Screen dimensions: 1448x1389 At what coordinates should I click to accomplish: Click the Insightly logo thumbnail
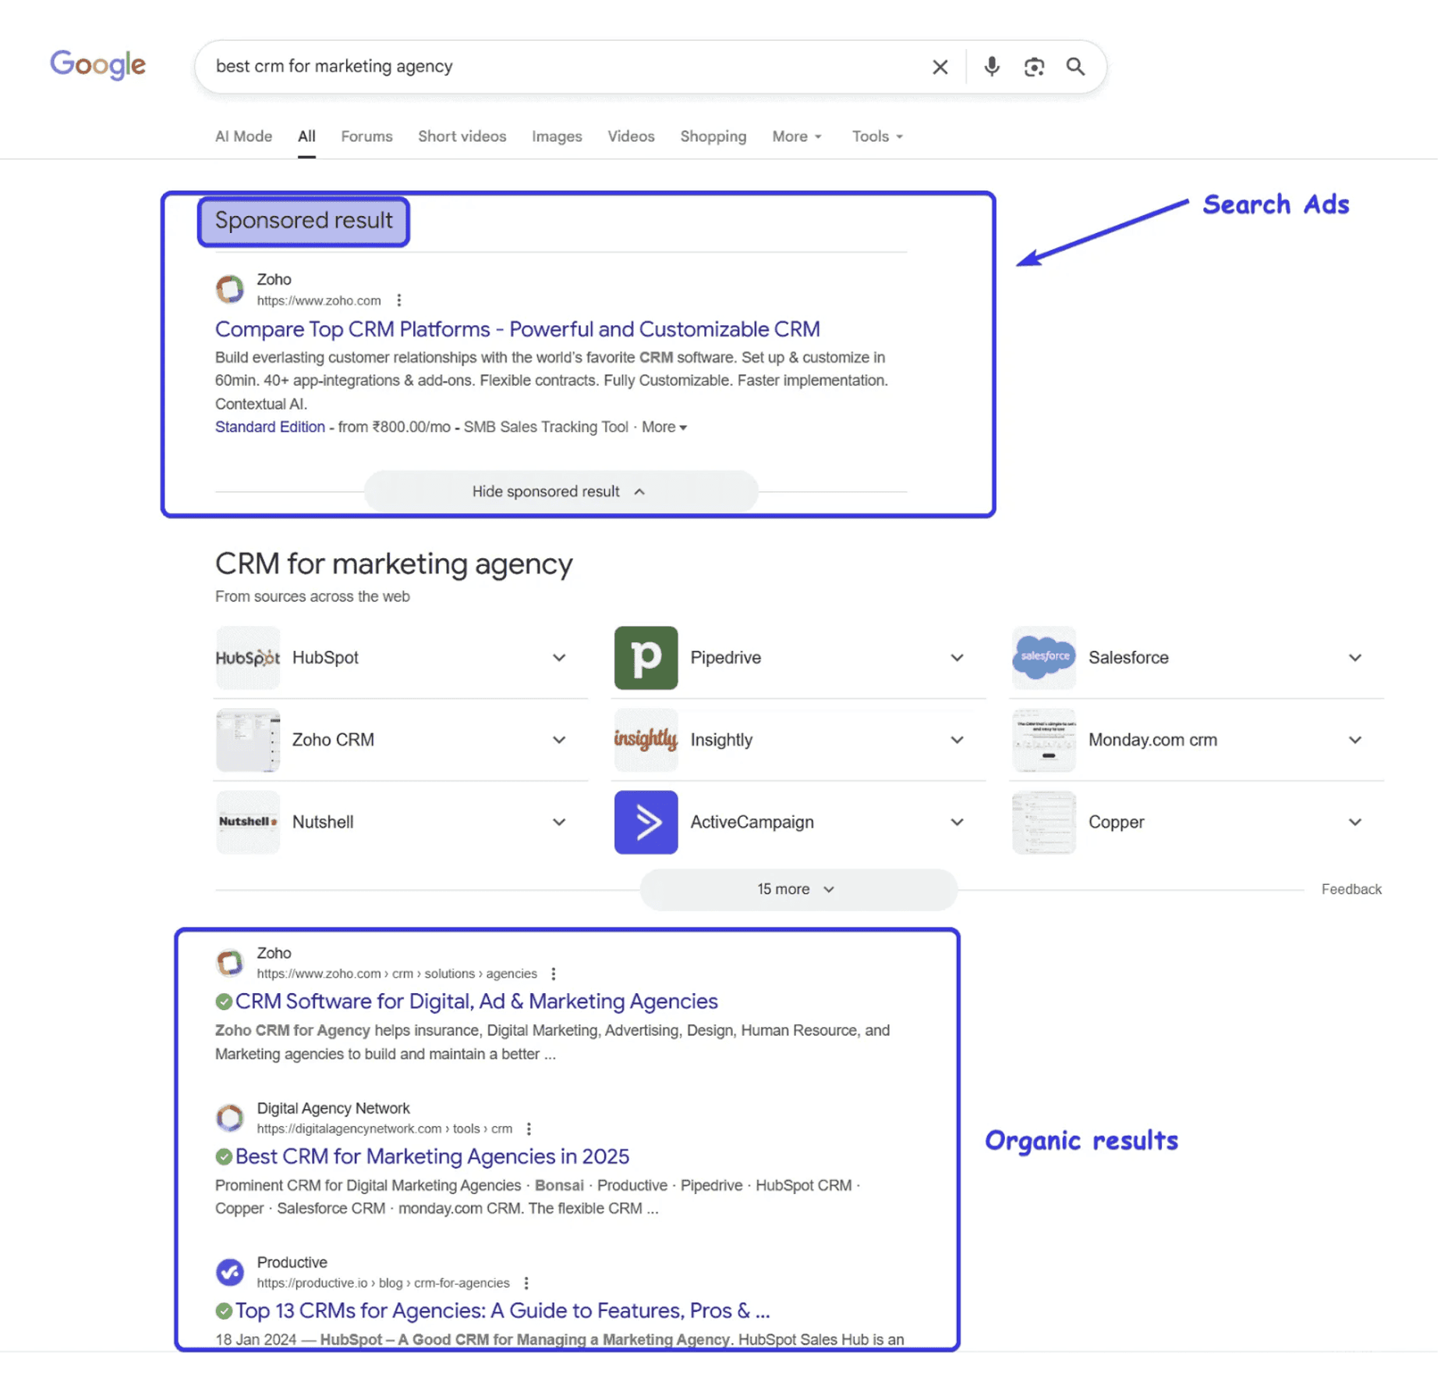point(646,740)
